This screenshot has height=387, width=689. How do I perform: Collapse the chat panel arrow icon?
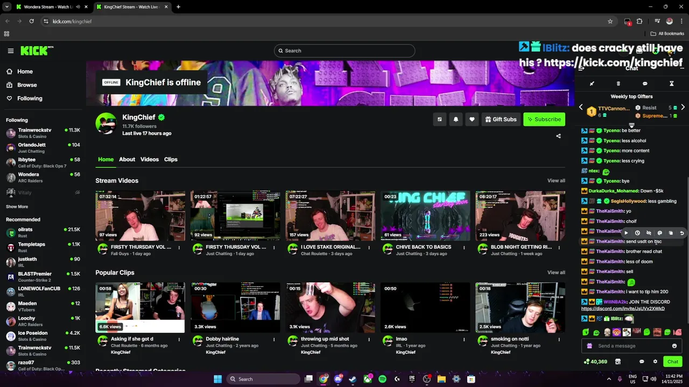[581, 68]
